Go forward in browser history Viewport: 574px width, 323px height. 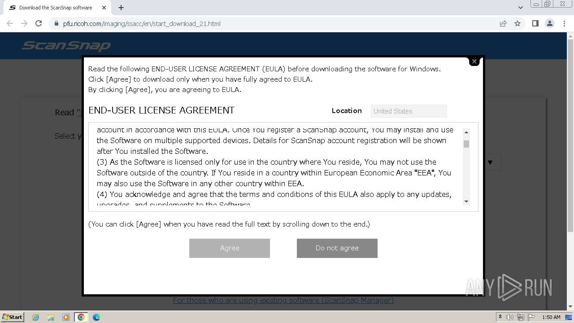pos(24,23)
